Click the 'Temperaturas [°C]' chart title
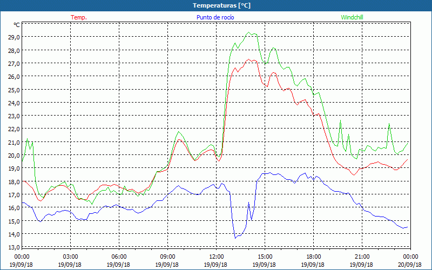Screen dimensions: 432x270 (x=221, y=5)
